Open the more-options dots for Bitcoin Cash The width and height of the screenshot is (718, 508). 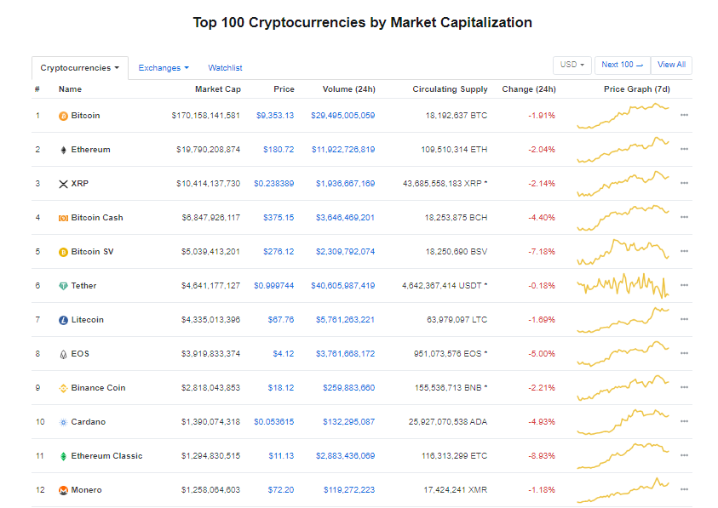684,217
